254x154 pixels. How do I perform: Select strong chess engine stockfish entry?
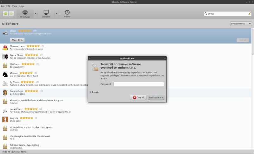tap(125, 128)
